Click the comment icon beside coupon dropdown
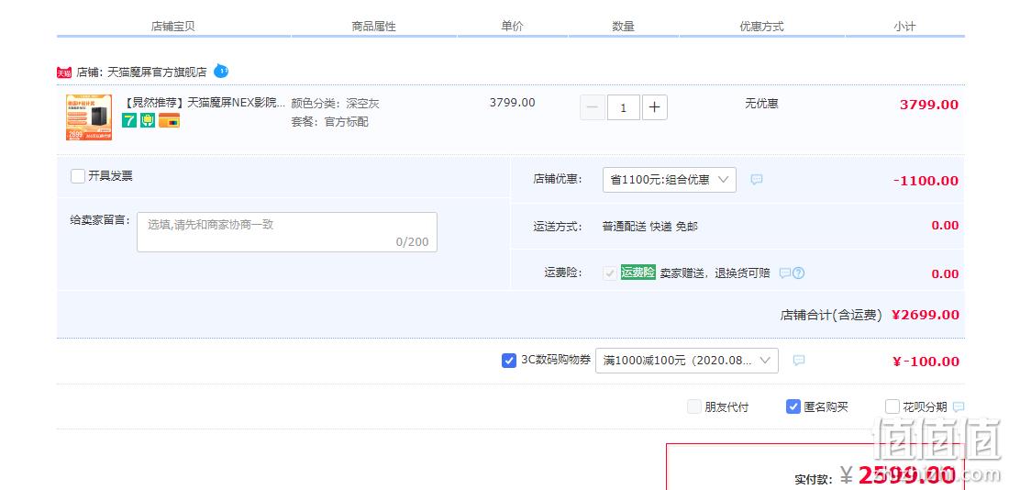This screenshot has width=1009, height=490. (799, 361)
